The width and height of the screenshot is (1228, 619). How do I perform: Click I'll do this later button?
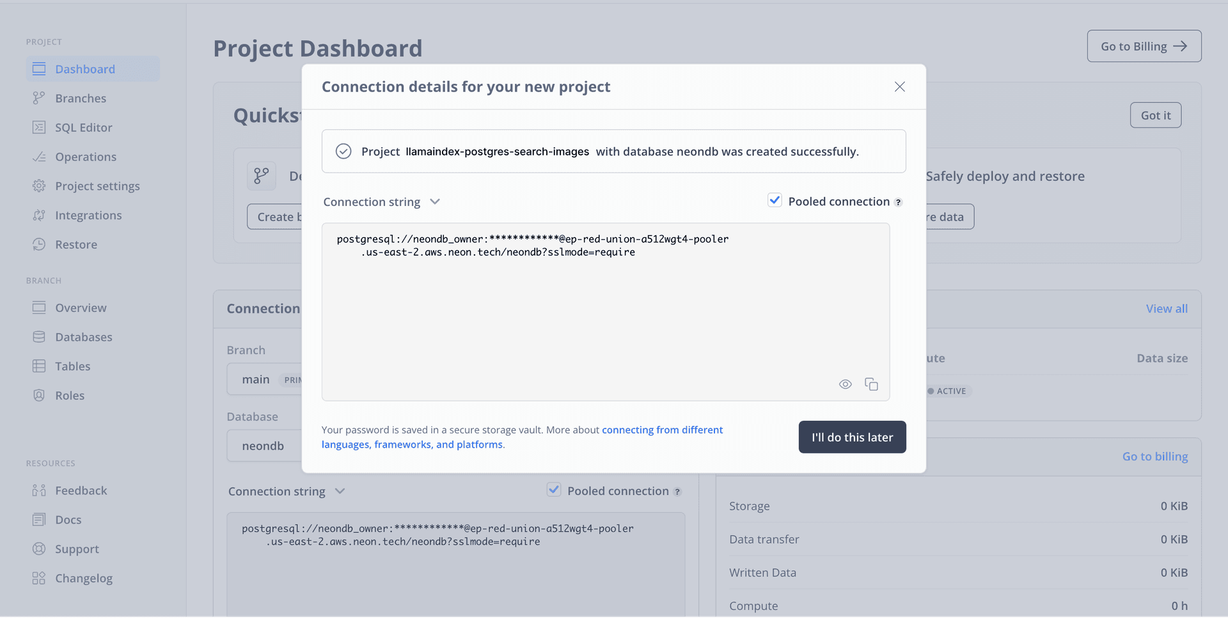click(x=852, y=437)
